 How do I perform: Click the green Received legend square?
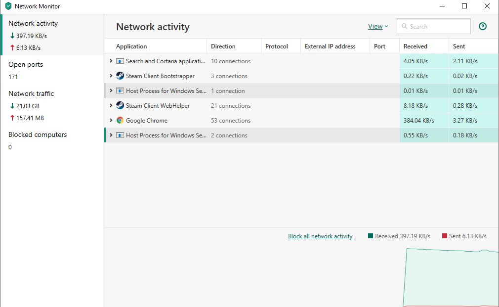[x=371, y=236]
